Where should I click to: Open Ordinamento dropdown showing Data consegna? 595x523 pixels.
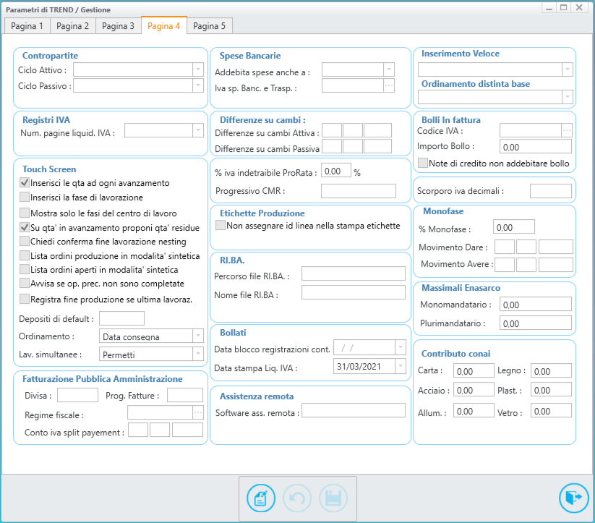(x=198, y=336)
